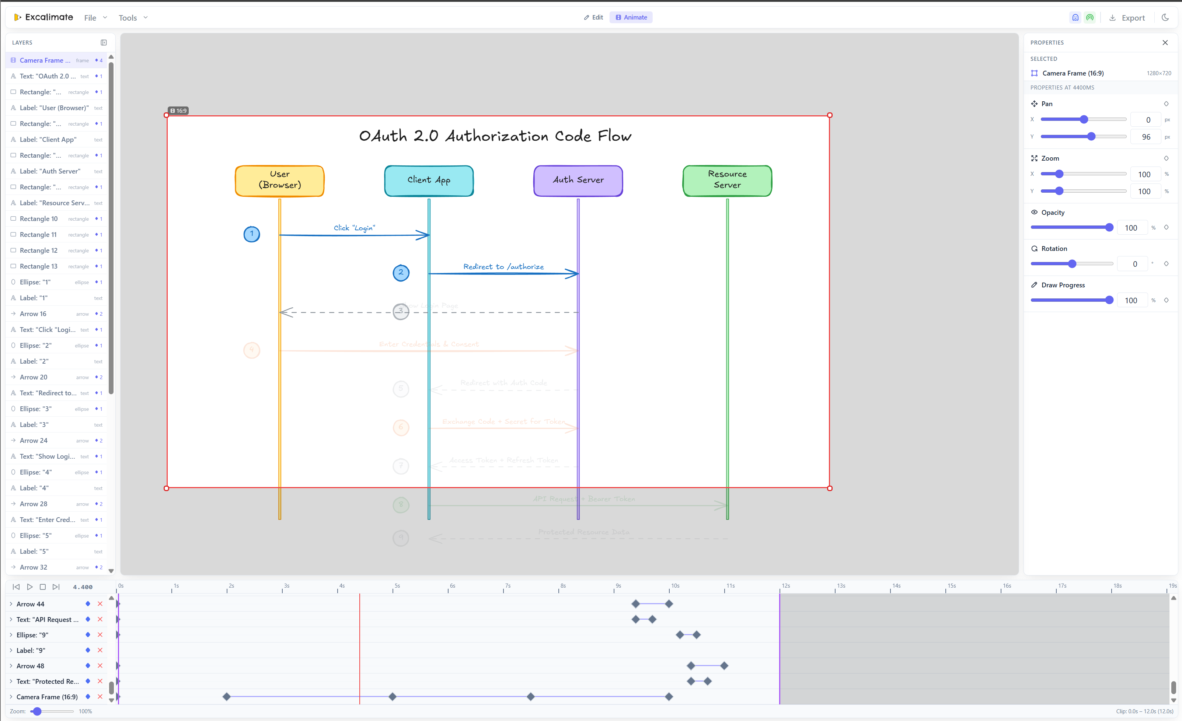The width and height of the screenshot is (1182, 721).
Task: Toggle the ghost icon in top toolbar
Action: click(x=1075, y=18)
